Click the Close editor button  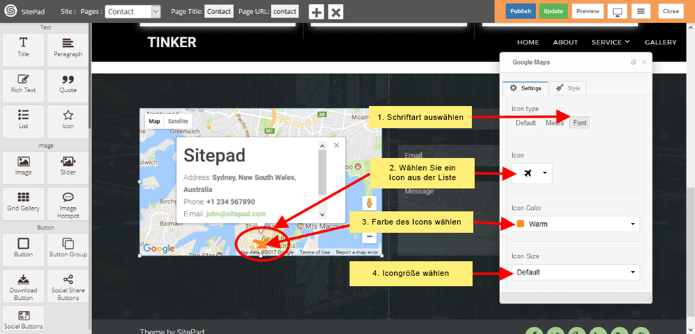pos(671,11)
